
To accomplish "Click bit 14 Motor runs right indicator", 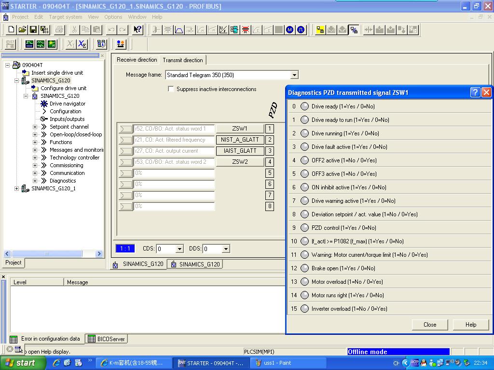I will [304, 295].
